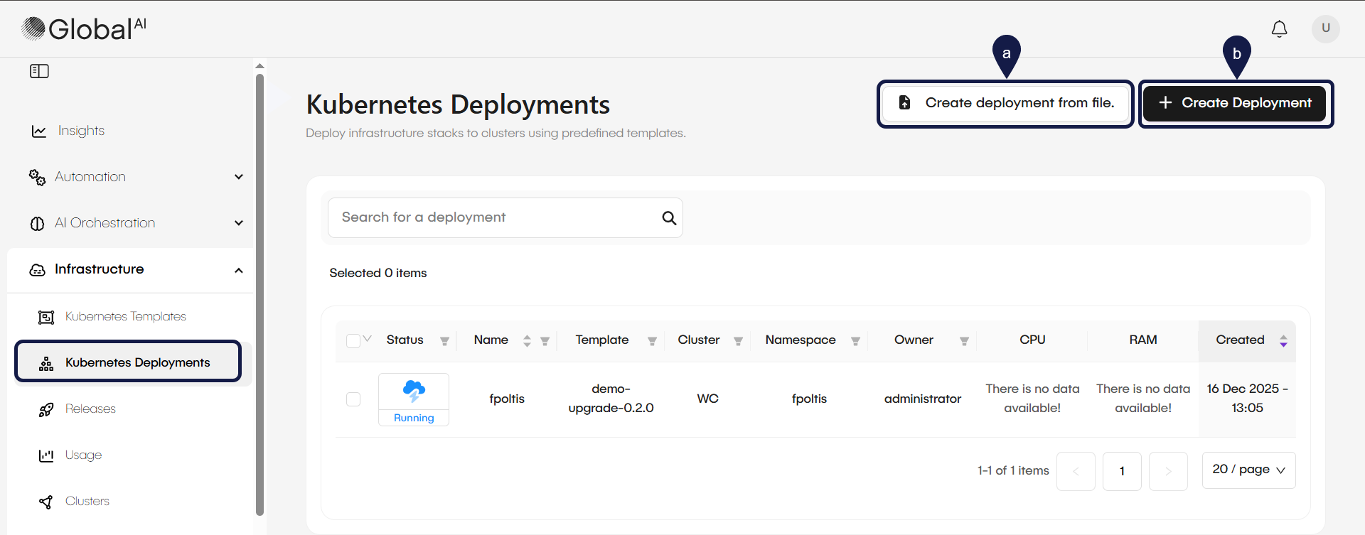Click Create deployment from file

pos(1005,104)
